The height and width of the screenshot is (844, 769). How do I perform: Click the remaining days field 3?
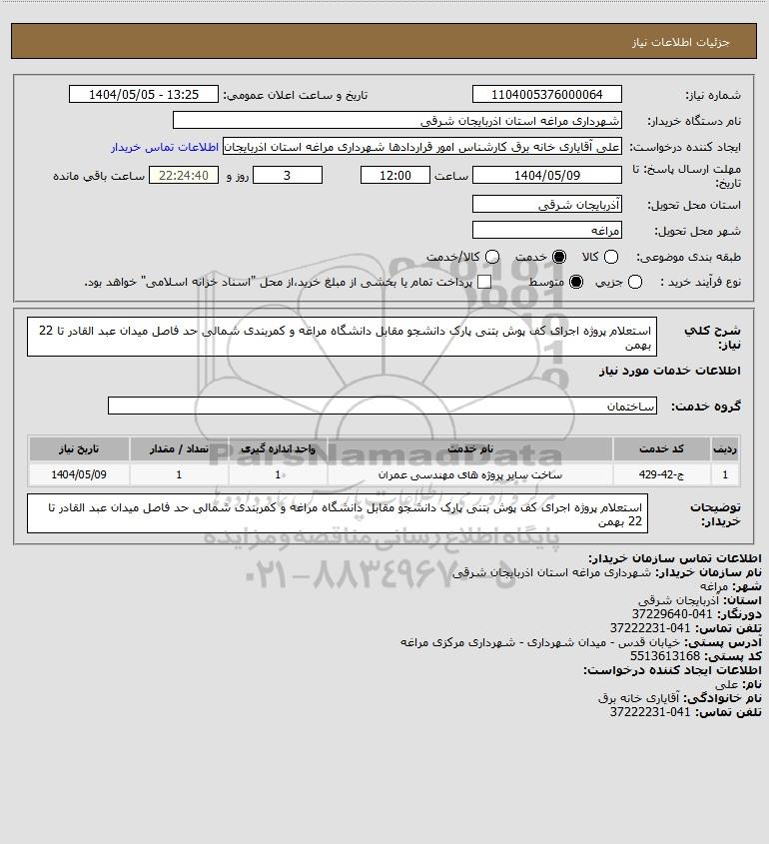[x=288, y=175]
